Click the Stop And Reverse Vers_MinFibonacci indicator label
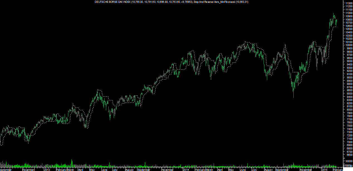The height and width of the screenshot is (171, 353). [214, 2]
